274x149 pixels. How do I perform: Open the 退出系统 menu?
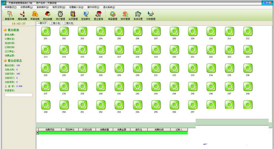click(x=109, y=7)
